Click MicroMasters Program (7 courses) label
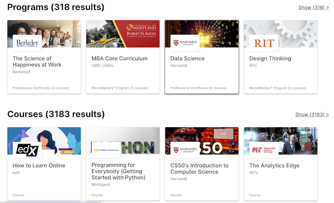This screenshot has width=334, height=203. (120, 88)
